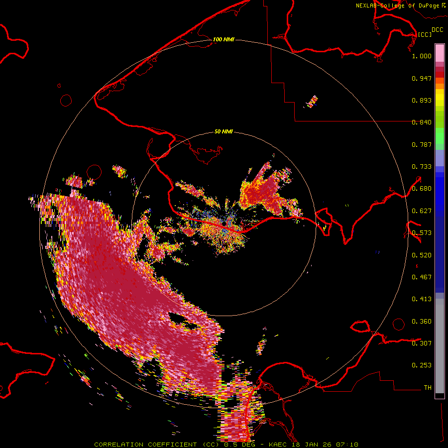Click the 0.733 color scale value

[x=422, y=167]
